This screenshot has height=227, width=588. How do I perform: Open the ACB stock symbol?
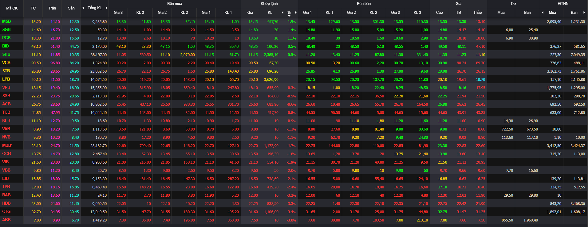pos(6,104)
